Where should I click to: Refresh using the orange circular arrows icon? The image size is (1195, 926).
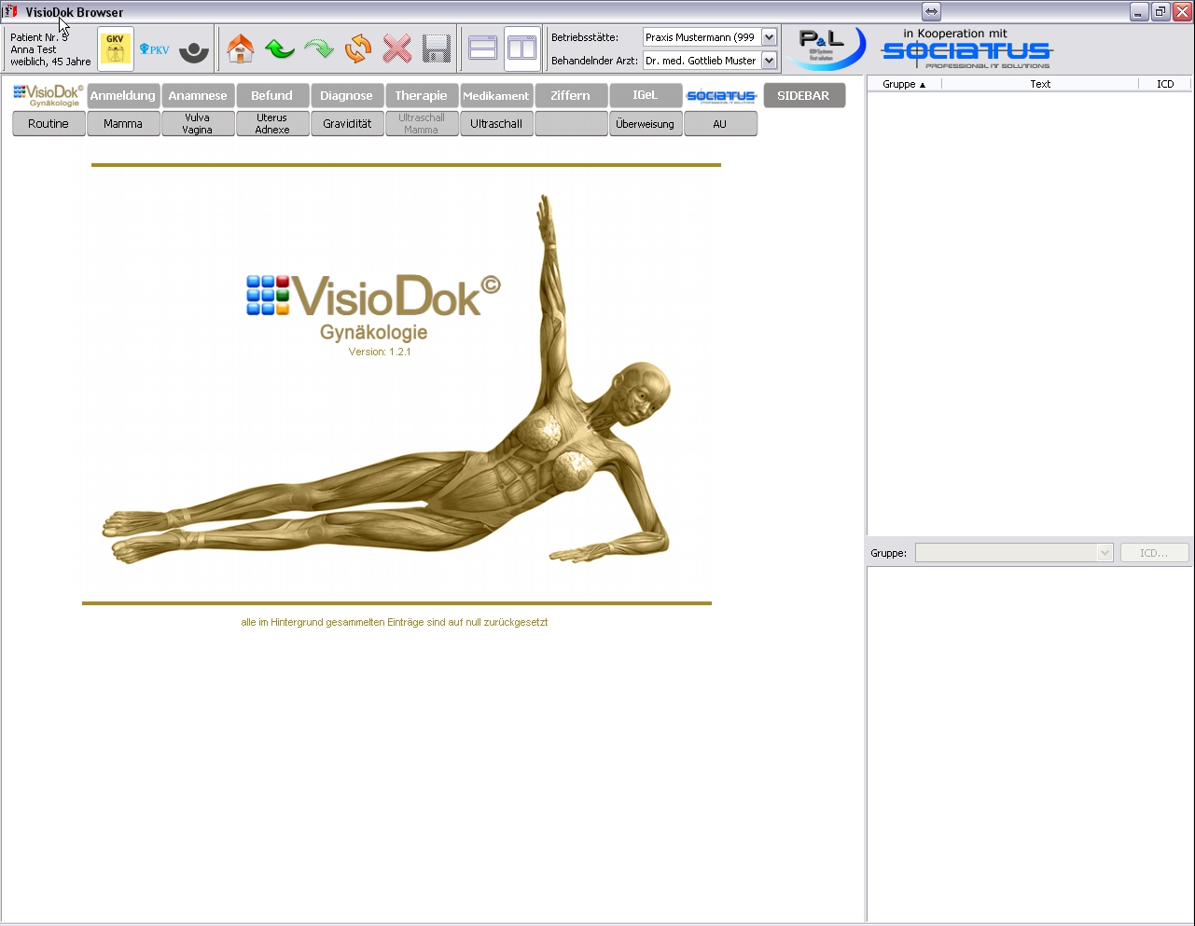(358, 48)
